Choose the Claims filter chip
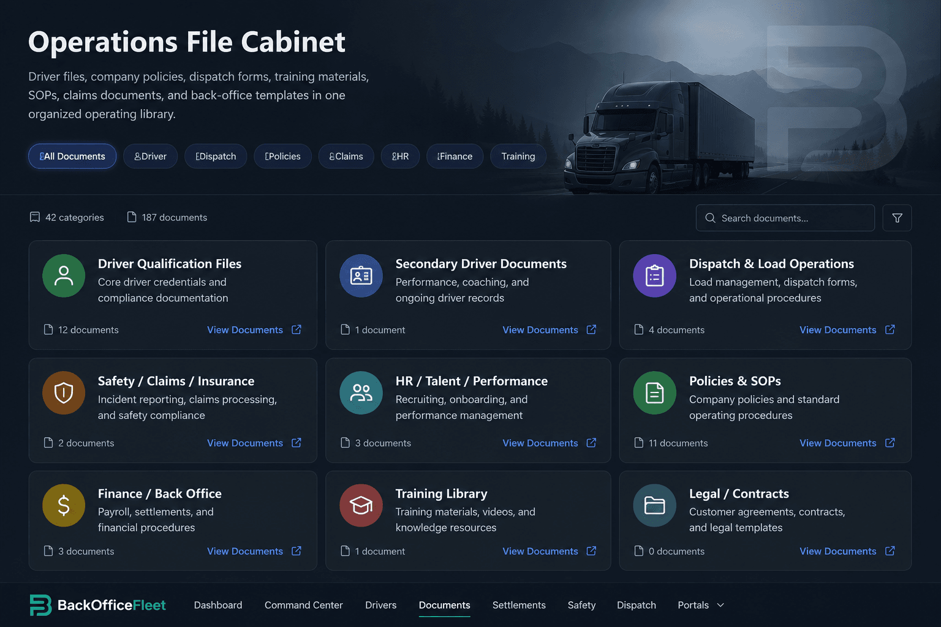 click(346, 156)
